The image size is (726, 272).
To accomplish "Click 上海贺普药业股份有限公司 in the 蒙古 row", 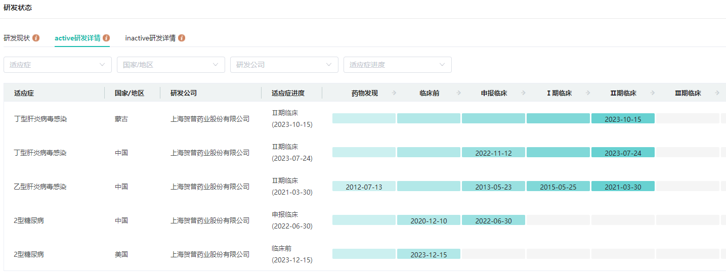I will coord(210,119).
